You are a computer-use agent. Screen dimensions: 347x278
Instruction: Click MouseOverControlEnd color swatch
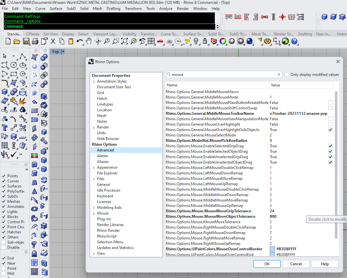(x=272, y=255)
